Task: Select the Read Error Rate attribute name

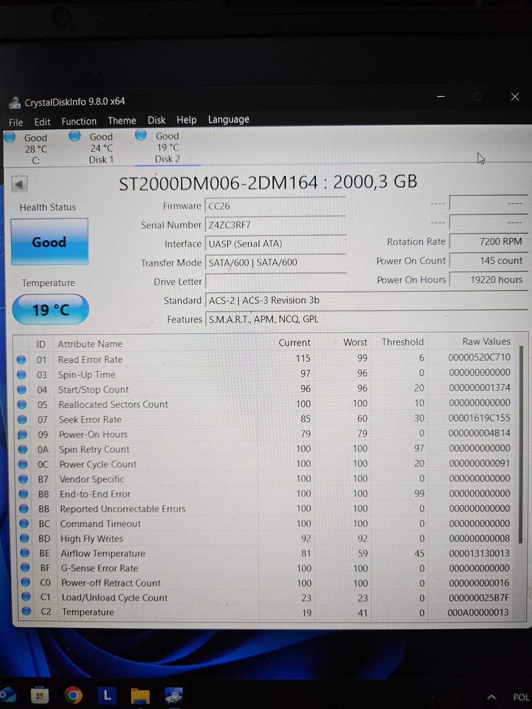Action: click(x=90, y=359)
